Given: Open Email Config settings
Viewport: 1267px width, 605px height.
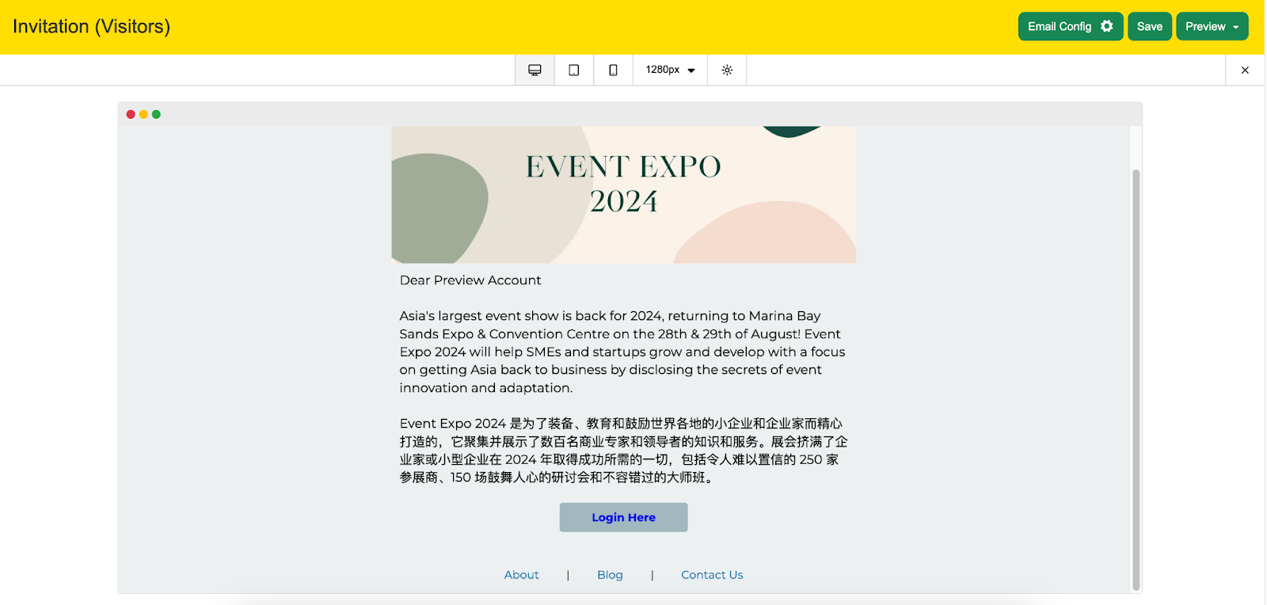Looking at the screenshot, I should pos(1071,26).
